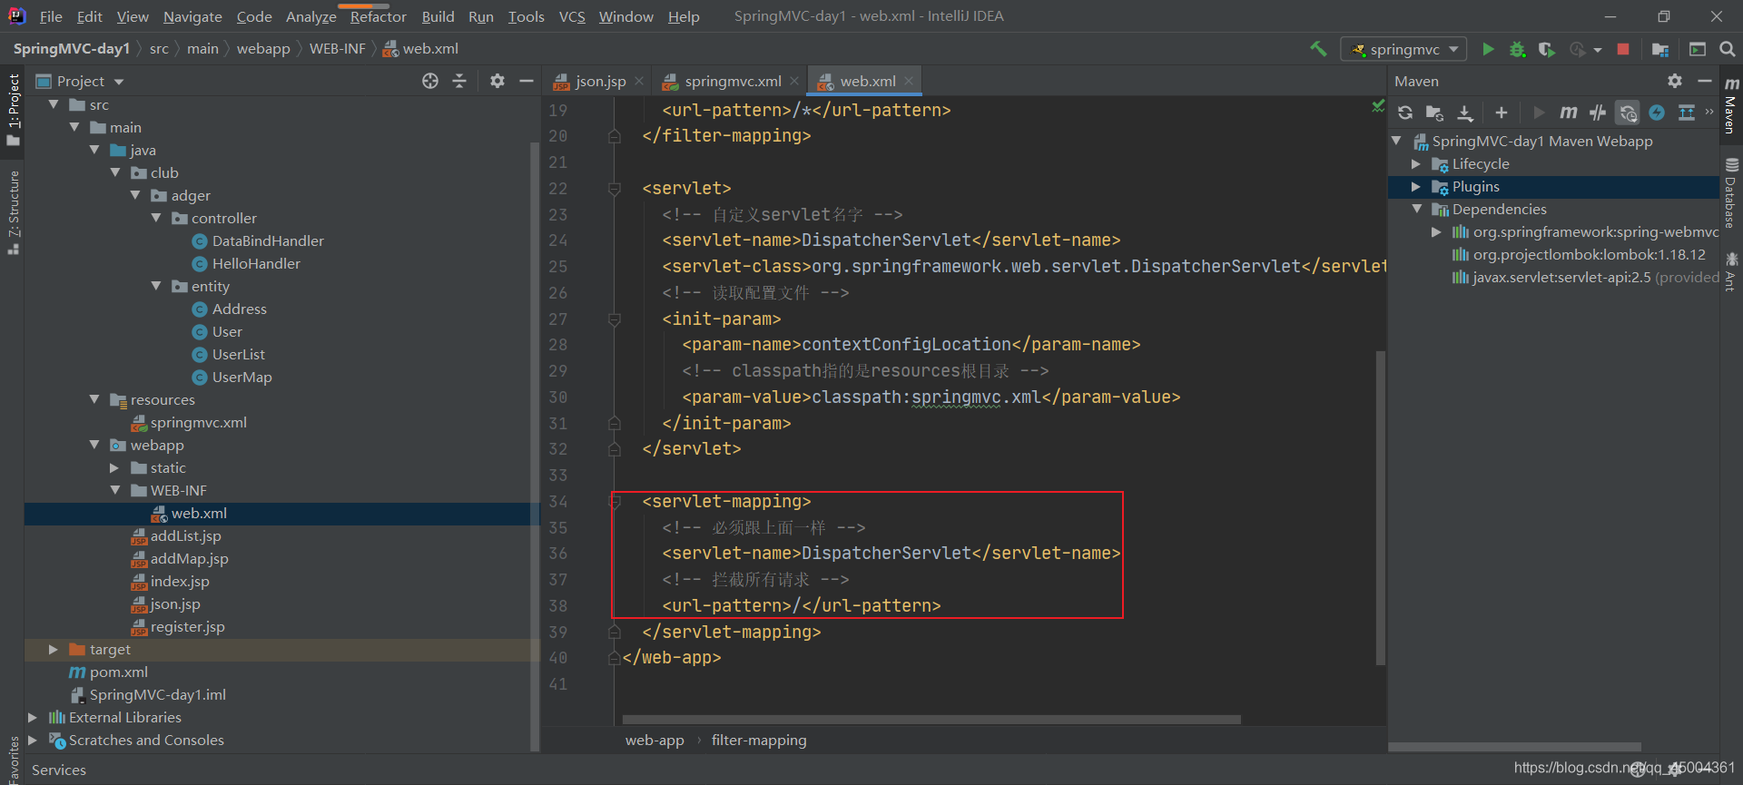Expand Maven Plugins node

(x=1416, y=186)
